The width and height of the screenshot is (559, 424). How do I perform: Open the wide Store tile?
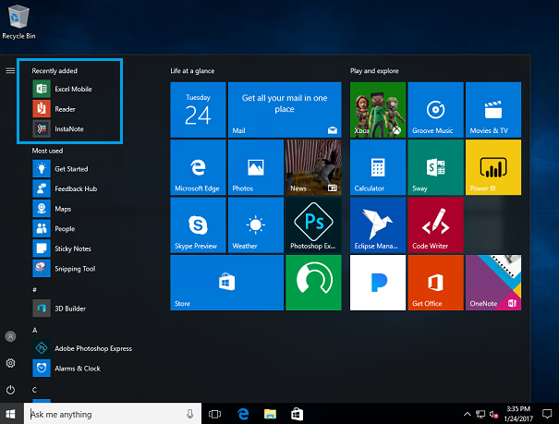(x=226, y=283)
